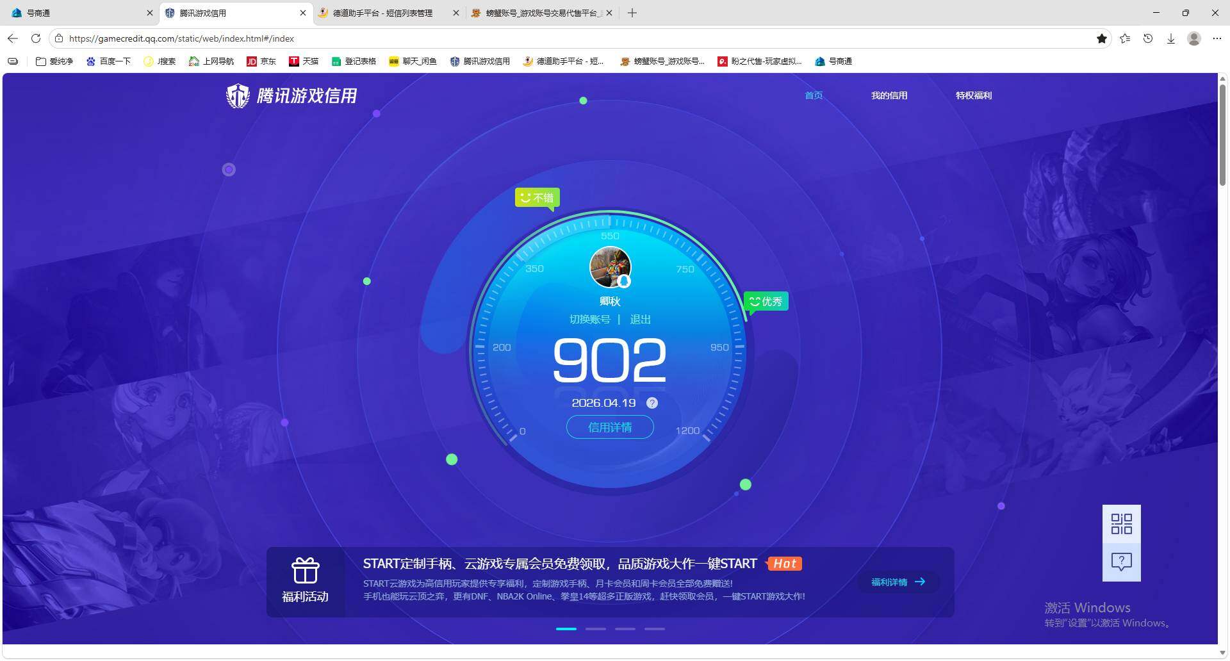This screenshot has height=661, width=1230.
Task: Toggle the bookmark star for this page
Action: [x=1102, y=38]
